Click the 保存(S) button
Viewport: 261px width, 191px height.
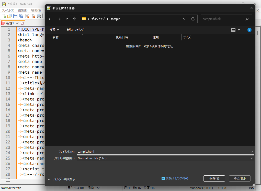214,178
